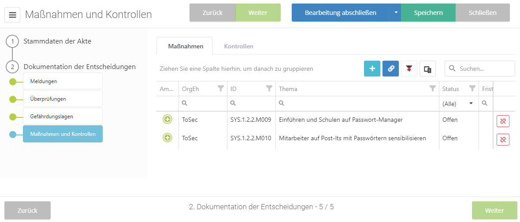Click the Speichern button

(x=428, y=13)
